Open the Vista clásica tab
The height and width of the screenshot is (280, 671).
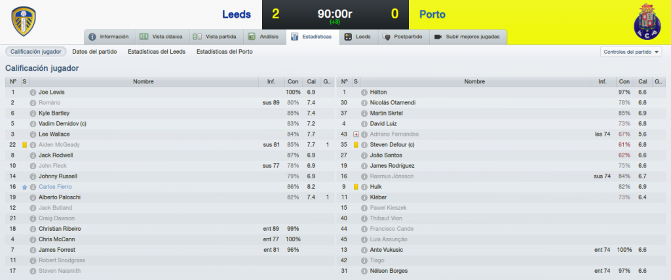pyautogui.click(x=163, y=37)
